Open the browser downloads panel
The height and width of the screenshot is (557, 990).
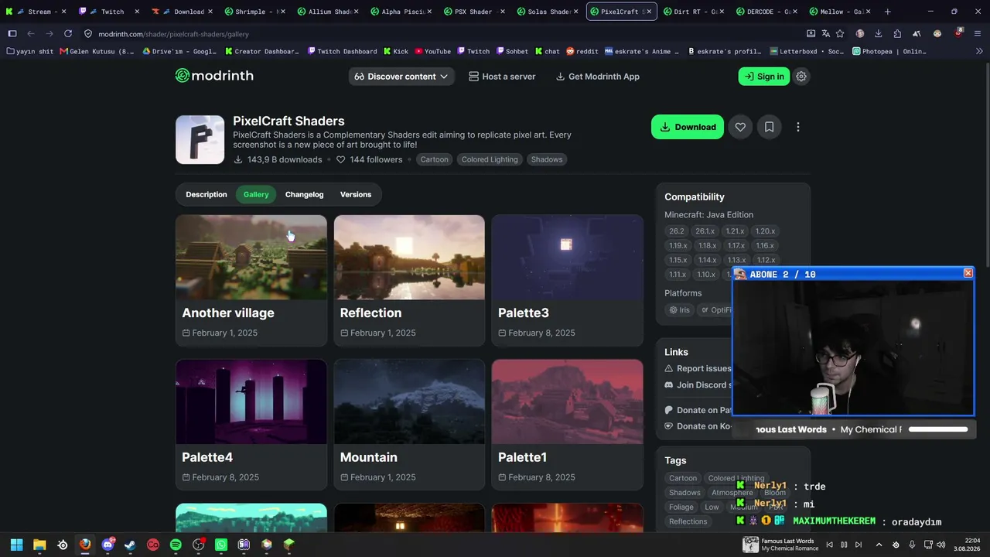pos(878,34)
